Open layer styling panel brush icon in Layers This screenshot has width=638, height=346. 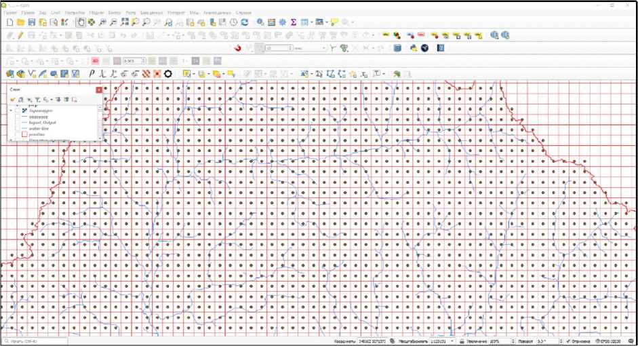[x=13, y=100]
